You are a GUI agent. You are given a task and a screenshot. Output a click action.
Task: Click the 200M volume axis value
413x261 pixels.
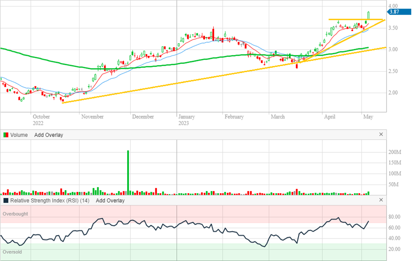pos(395,152)
